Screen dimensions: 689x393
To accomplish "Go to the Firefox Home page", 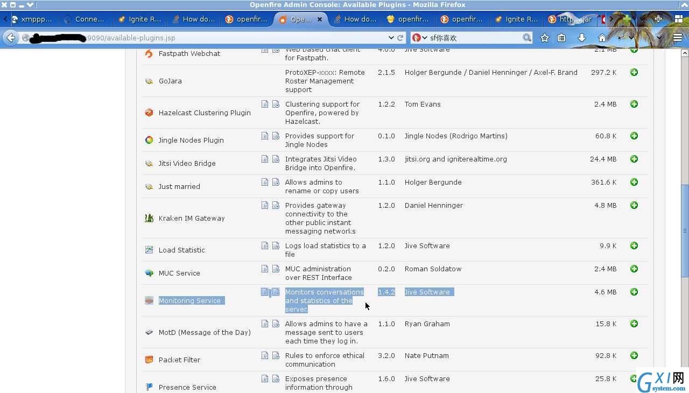I will tap(602, 38).
